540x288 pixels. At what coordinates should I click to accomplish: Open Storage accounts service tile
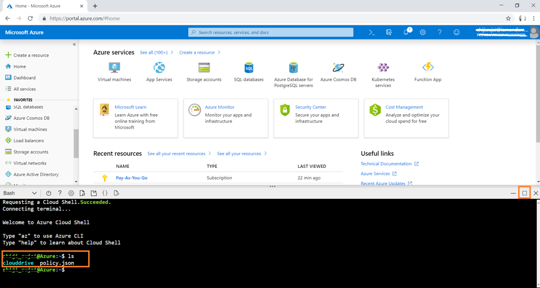204,72
